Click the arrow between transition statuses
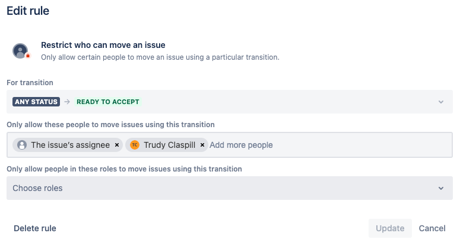 click(67, 102)
